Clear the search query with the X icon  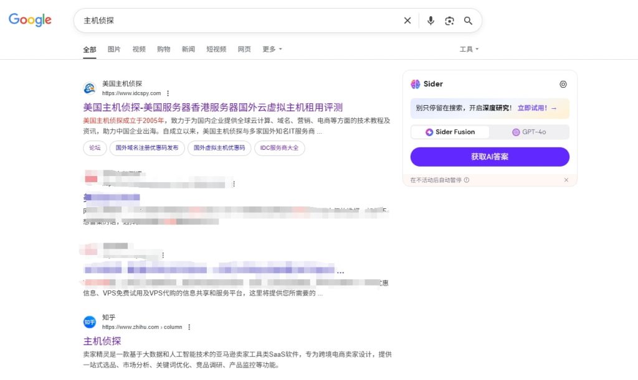(x=407, y=21)
